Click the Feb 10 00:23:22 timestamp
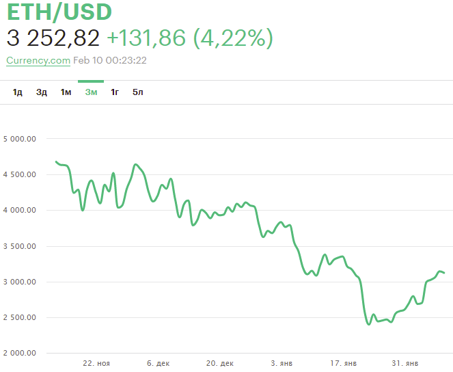Image resolution: width=453 pixels, height=372 pixels. [x=110, y=60]
